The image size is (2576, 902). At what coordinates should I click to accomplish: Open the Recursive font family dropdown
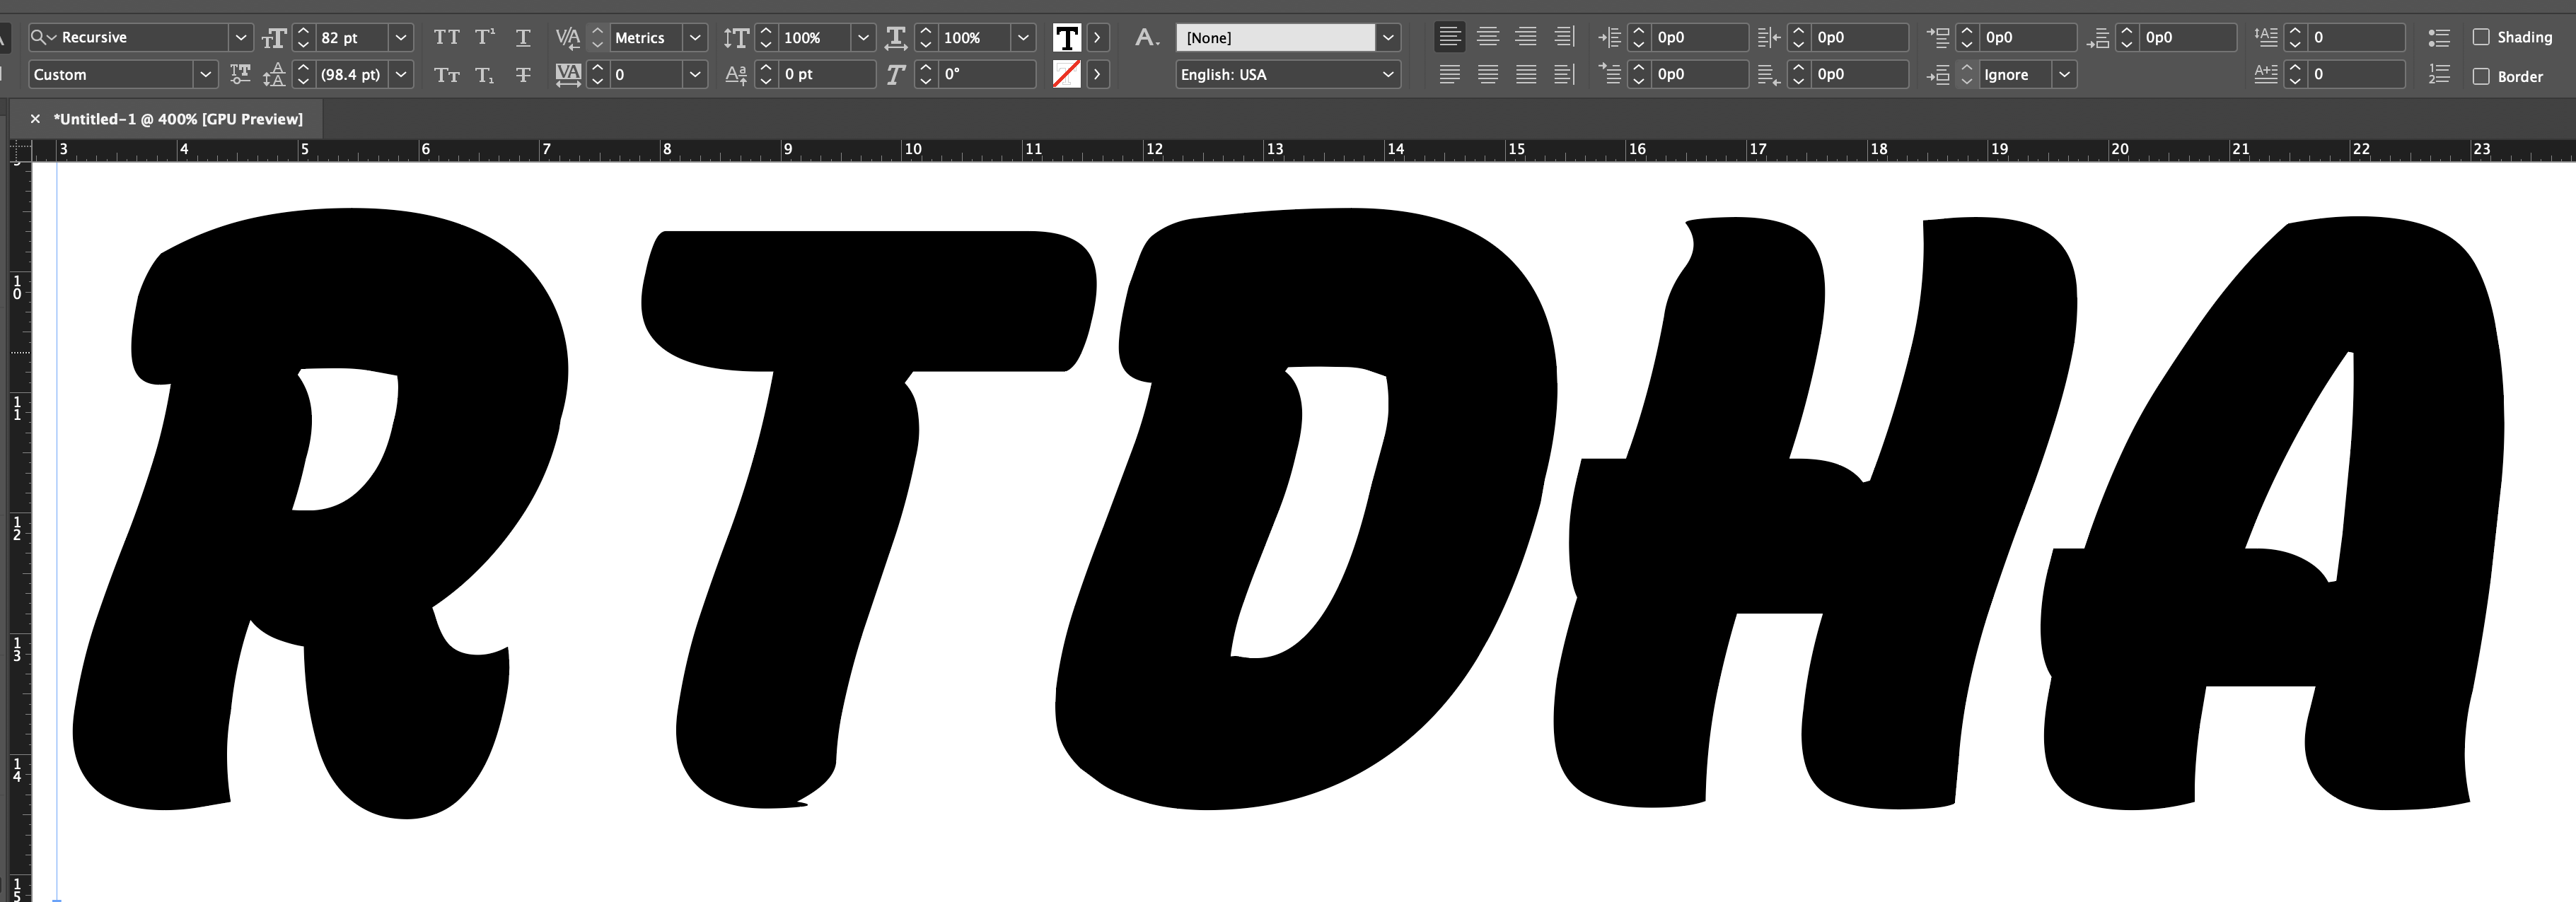pos(240,38)
